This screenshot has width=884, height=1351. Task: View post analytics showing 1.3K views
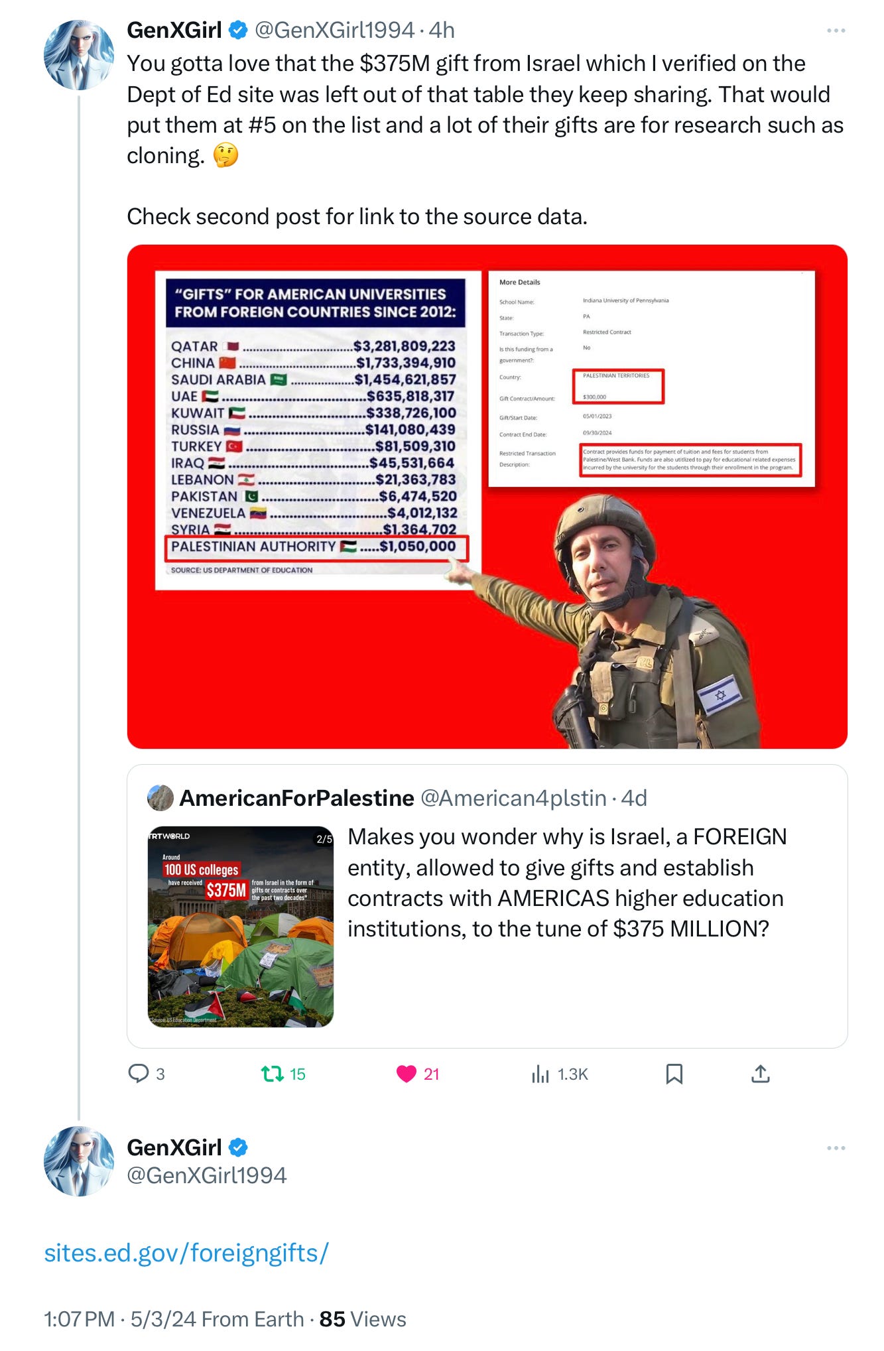[x=559, y=1074]
